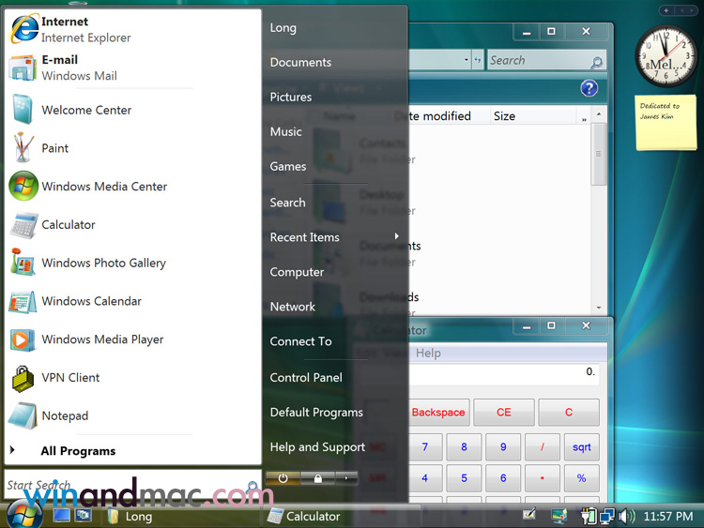Click the lock button in Start menu
This screenshot has height=528, width=704.
(318, 478)
